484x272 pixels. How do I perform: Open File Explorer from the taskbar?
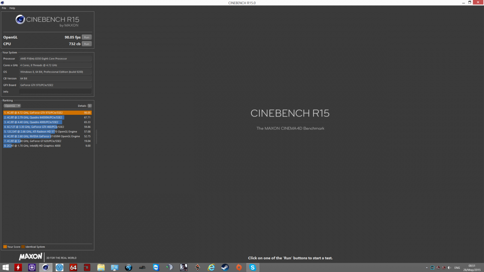pyautogui.click(x=101, y=267)
